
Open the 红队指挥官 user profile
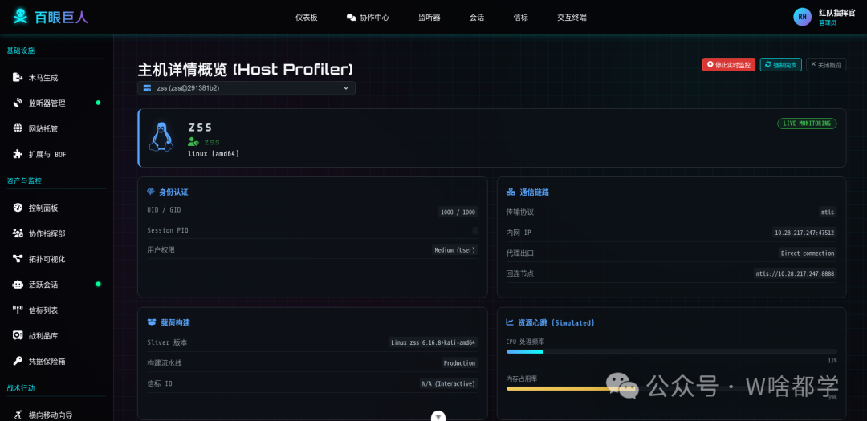826,17
